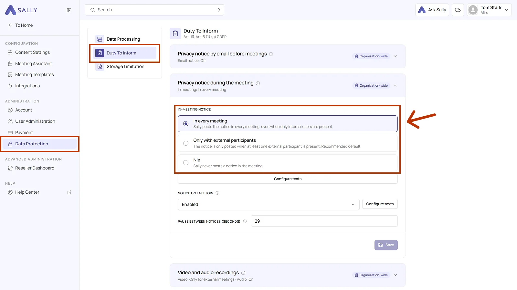Open Help Center external link icon

click(x=69, y=192)
